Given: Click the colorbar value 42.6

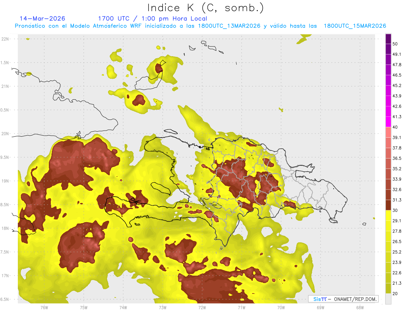Looking at the screenshot, I should [397, 106].
